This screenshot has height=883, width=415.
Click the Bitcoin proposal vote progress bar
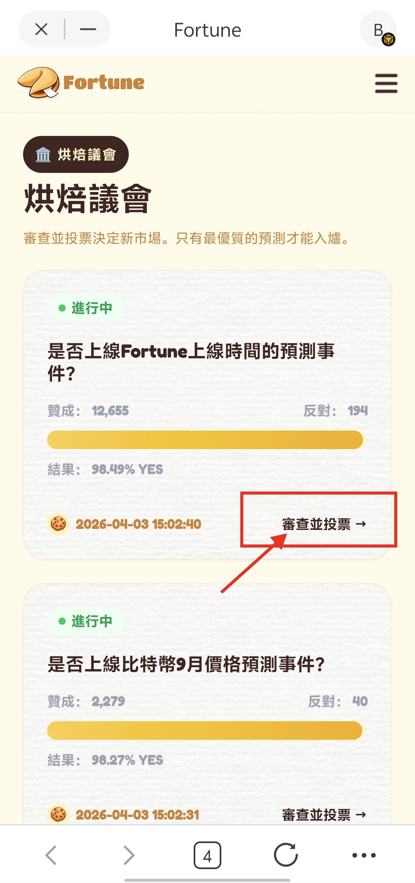click(205, 731)
